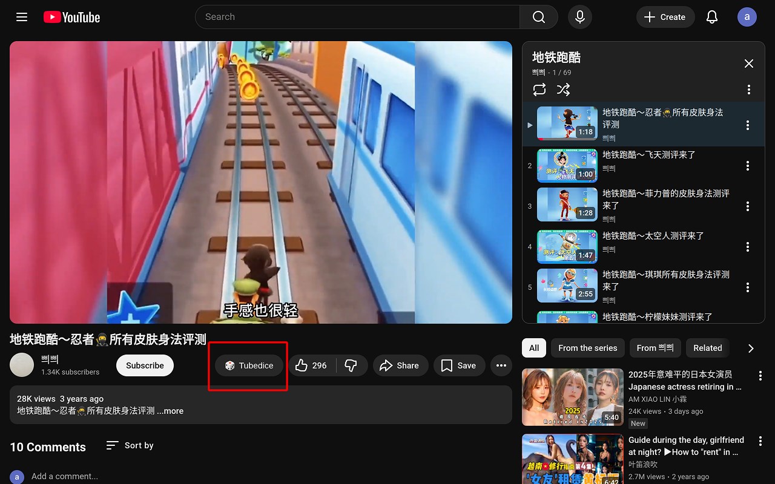Open 2025年意难平的日本女演员 video thumbnail
Screen dimensions: 775x484
pyautogui.click(x=573, y=397)
